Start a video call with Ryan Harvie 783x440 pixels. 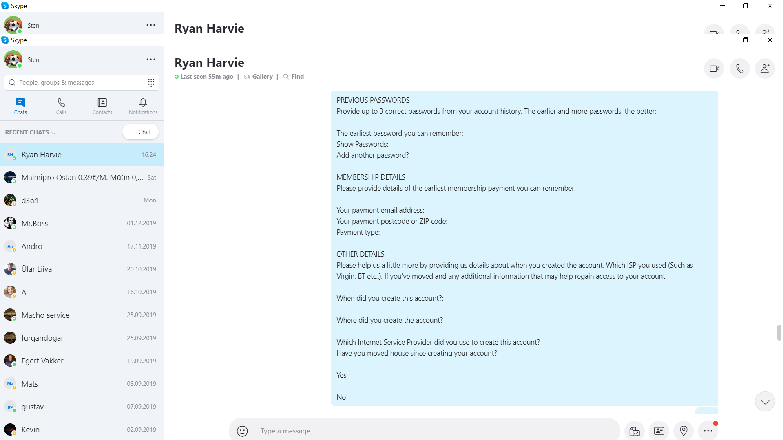click(714, 68)
